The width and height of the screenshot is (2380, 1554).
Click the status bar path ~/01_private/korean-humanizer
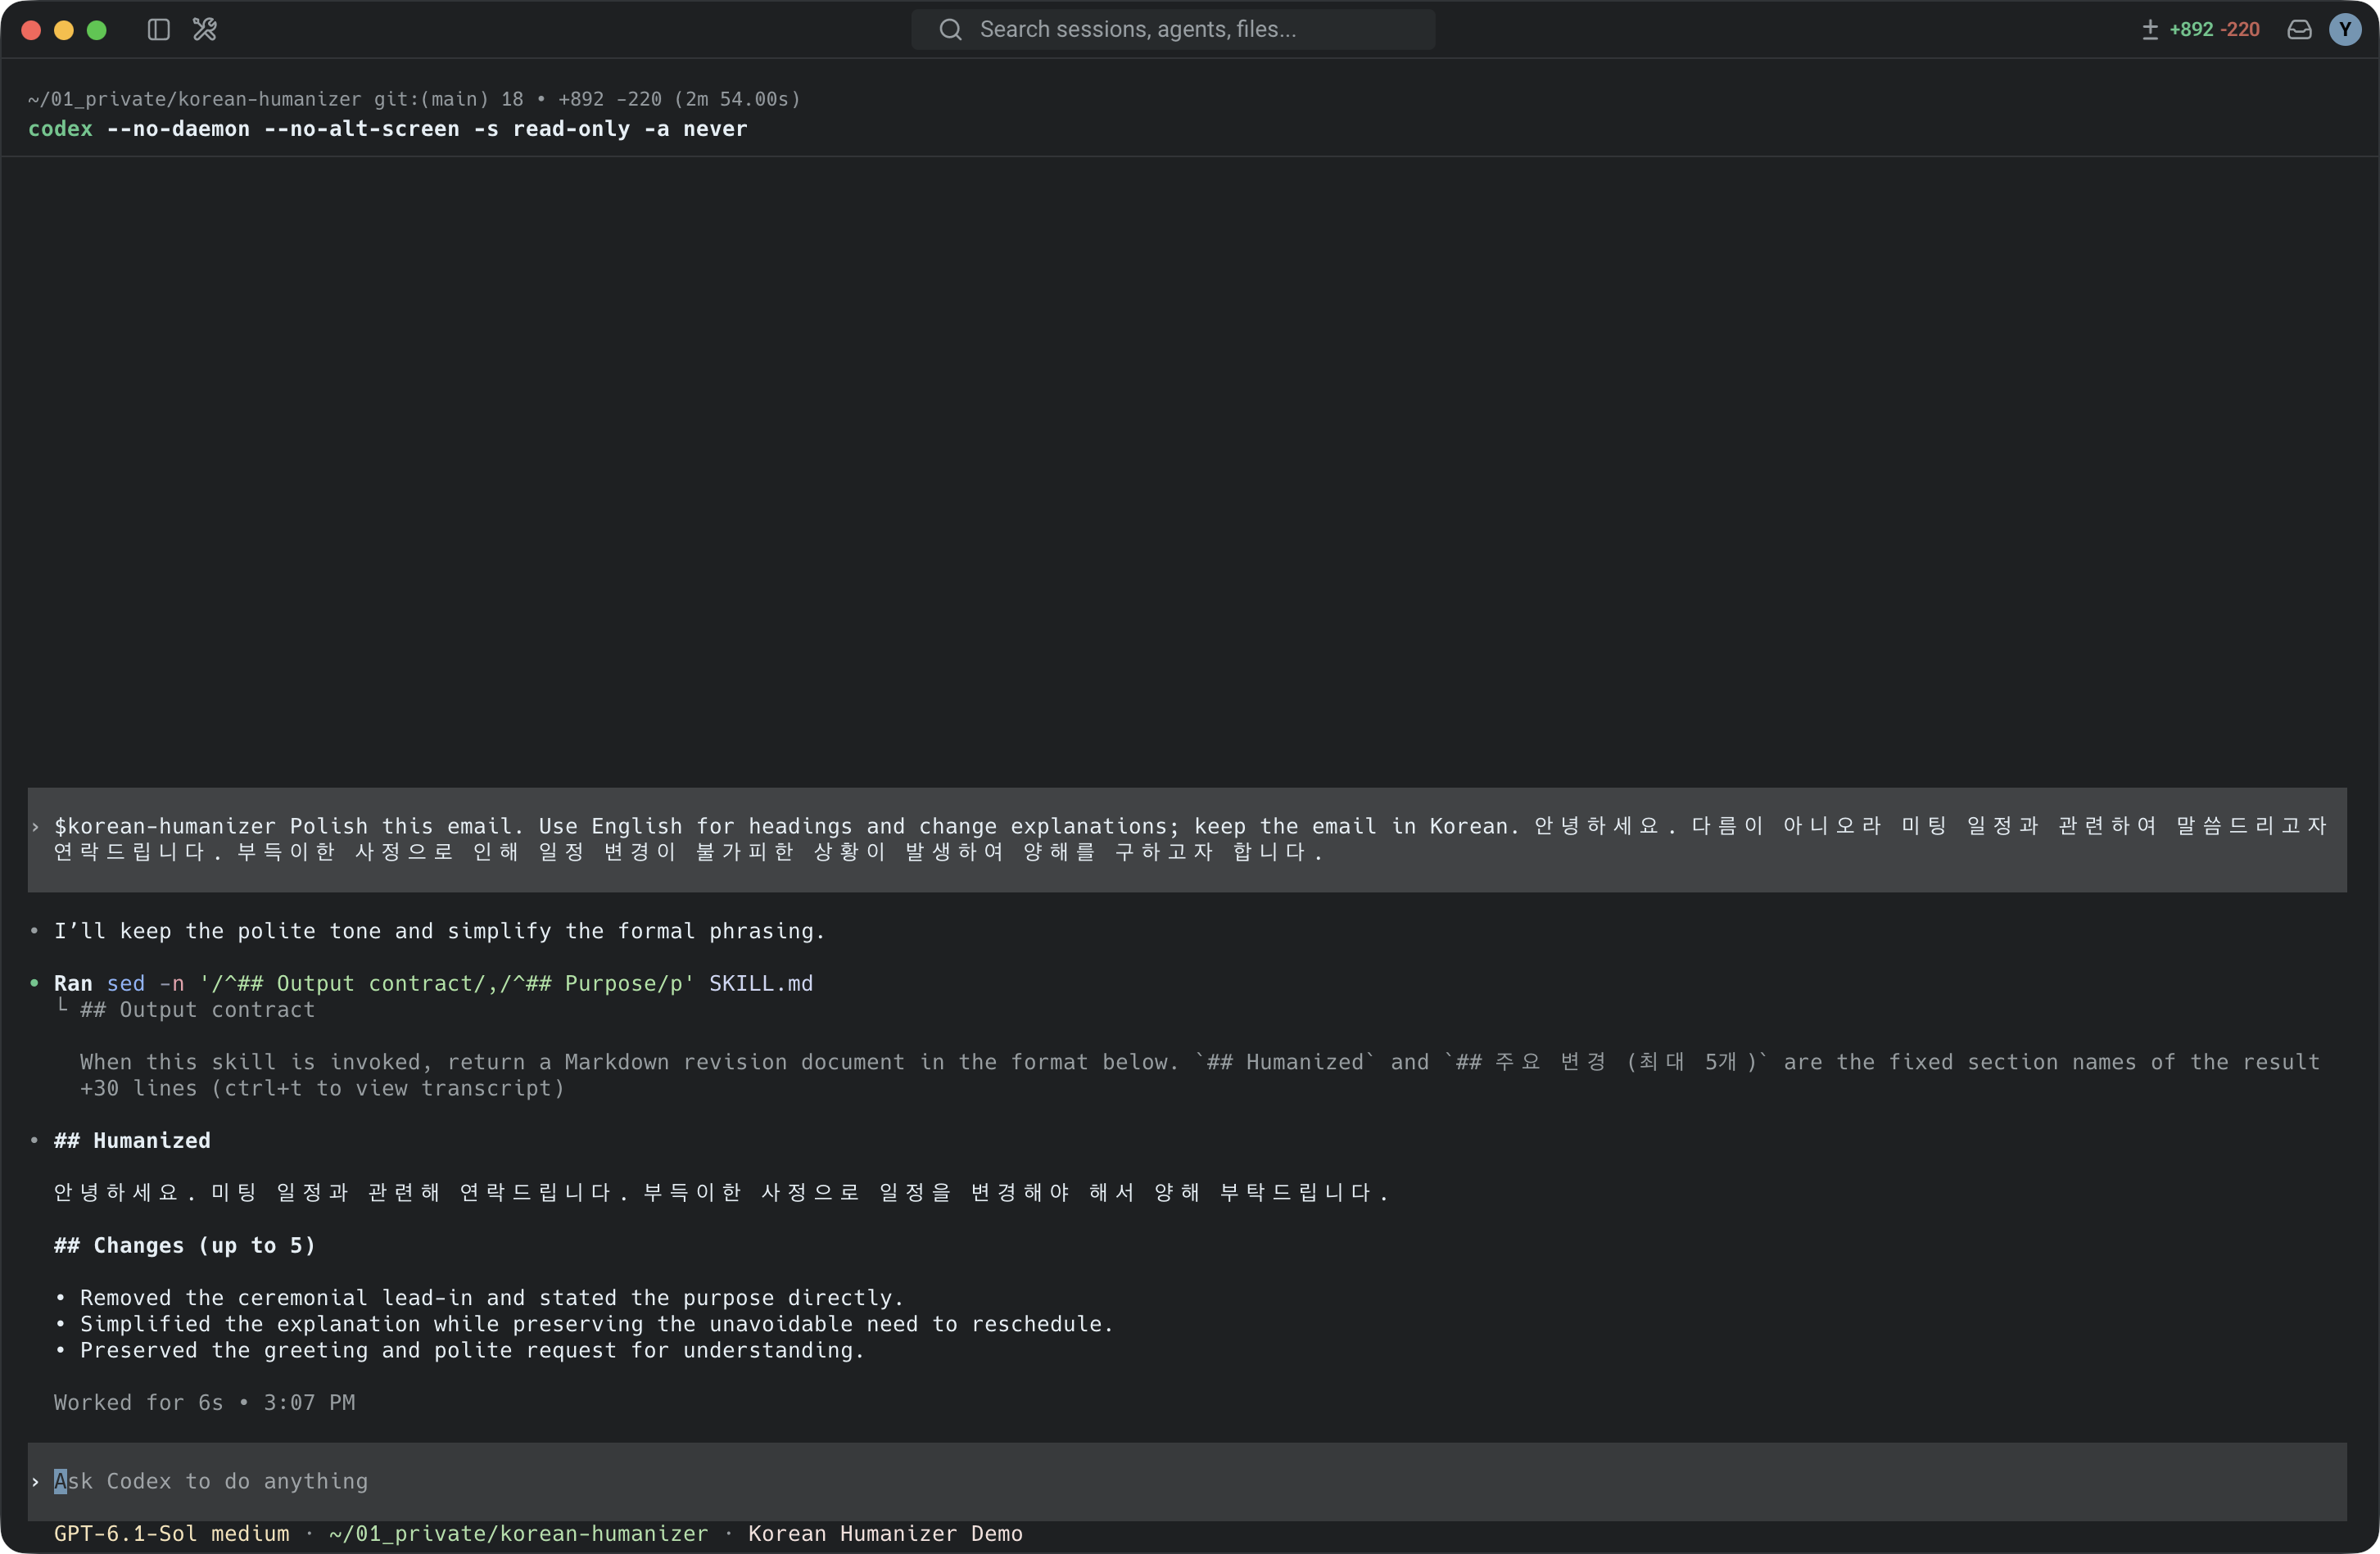click(x=518, y=1533)
